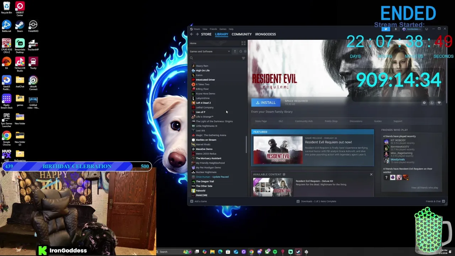Open Steam notifications bell
455x256 pixels.
pyautogui.click(x=396, y=29)
